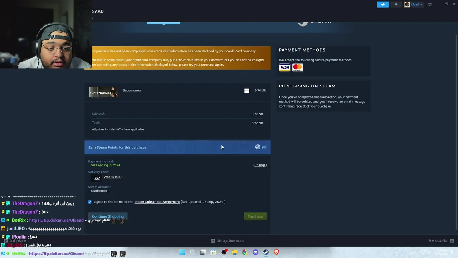Open Microsoft Store from the taskbar
Image resolution: width=458 pixels, height=258 pixels.
213,253
